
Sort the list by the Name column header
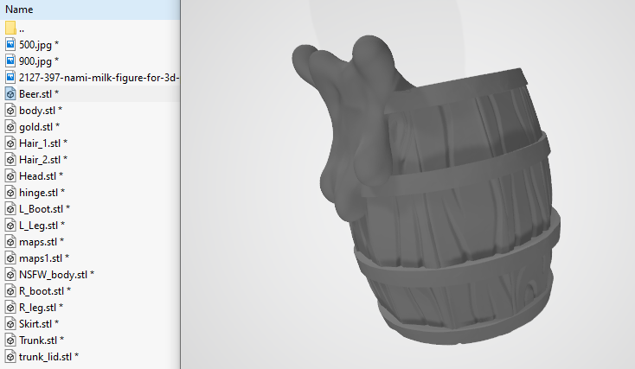[90, 10]
